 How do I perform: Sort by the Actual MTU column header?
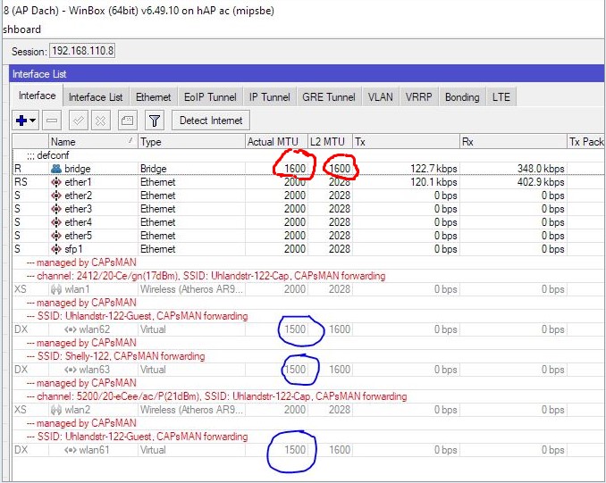(x=276, y=142)
